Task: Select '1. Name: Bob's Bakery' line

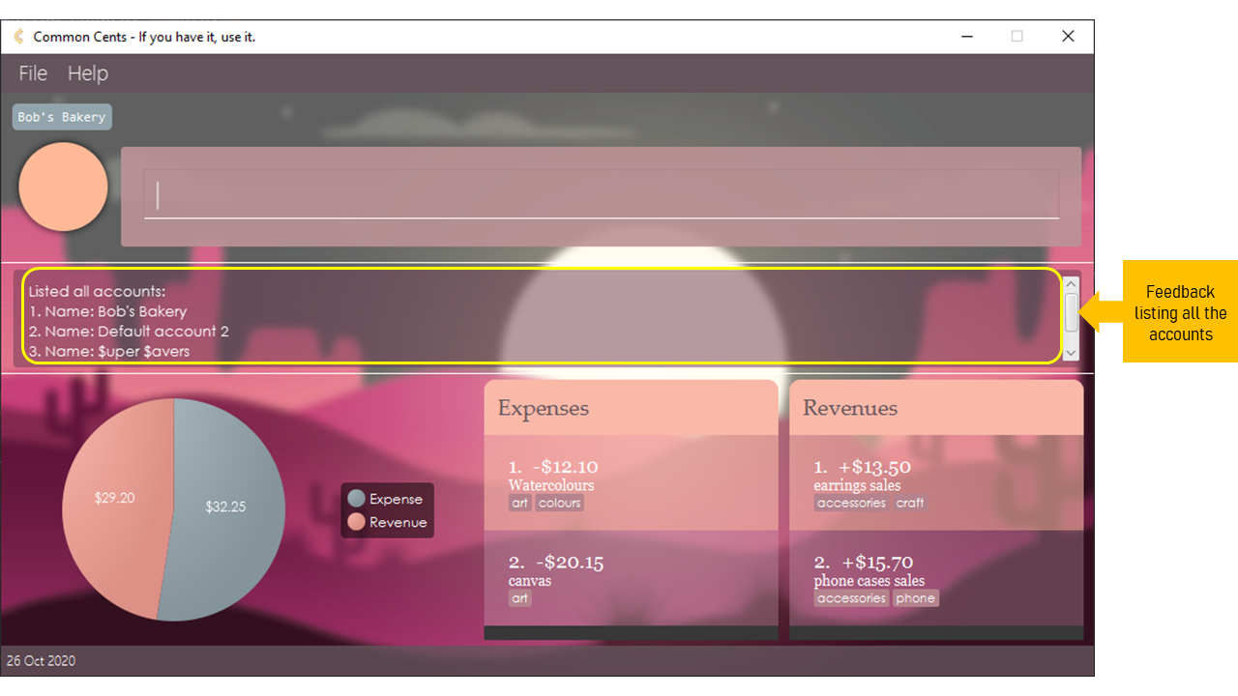Action: (107, 311)
